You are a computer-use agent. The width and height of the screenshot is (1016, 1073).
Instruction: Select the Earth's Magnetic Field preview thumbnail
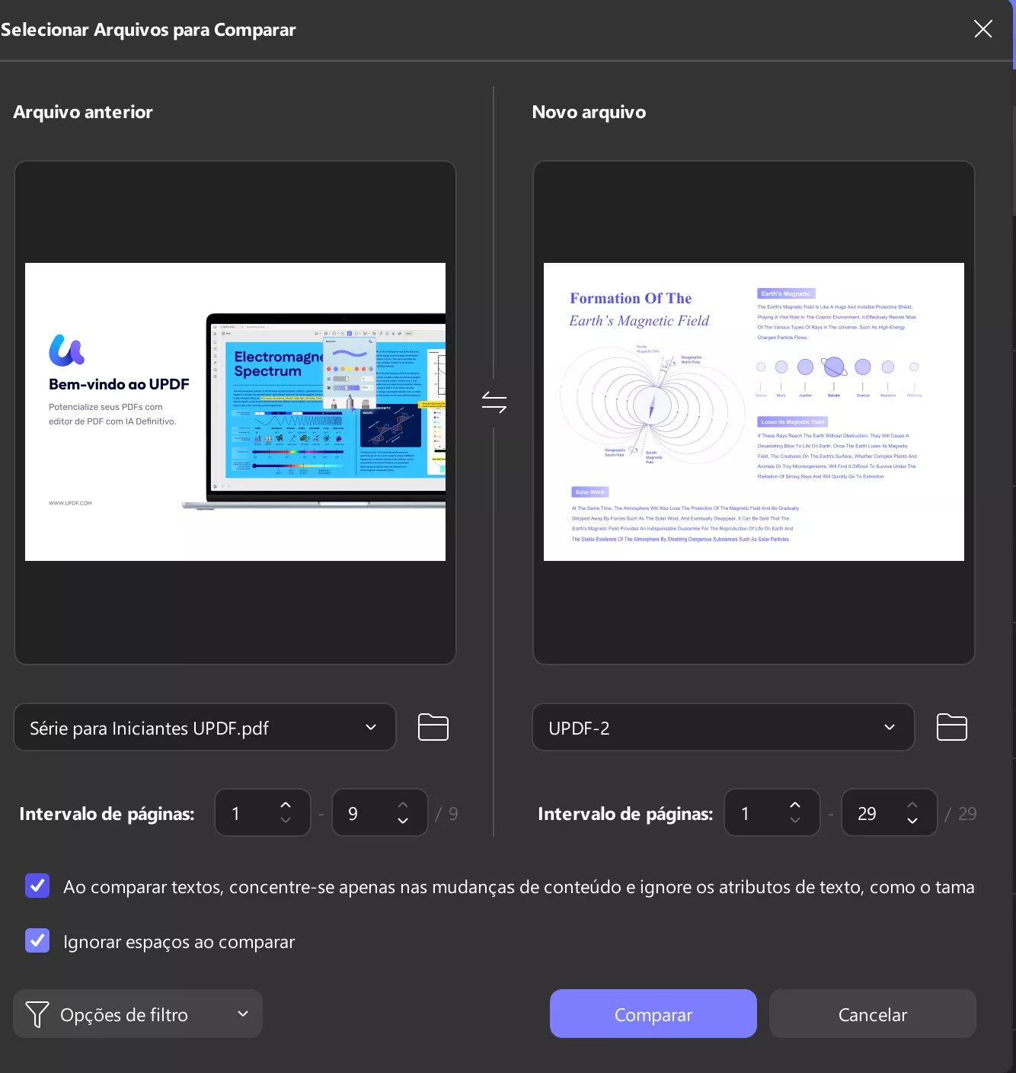point(754,412)
